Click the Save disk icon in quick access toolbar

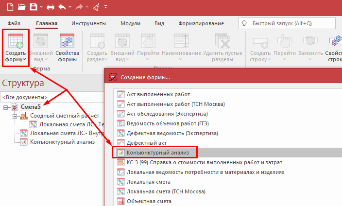pos(33,7)
